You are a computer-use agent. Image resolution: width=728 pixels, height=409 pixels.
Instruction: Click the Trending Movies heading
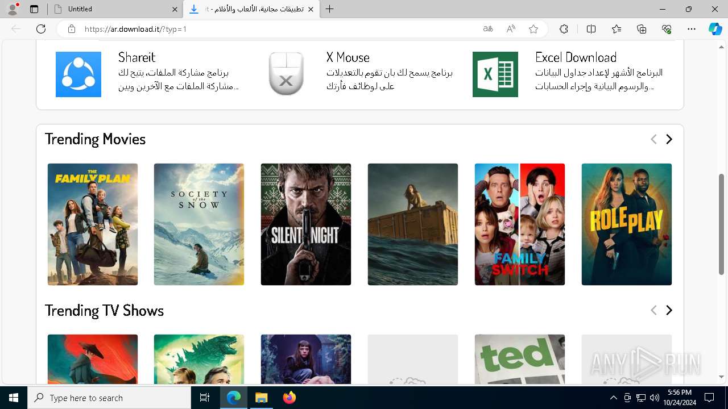[95, 139]
